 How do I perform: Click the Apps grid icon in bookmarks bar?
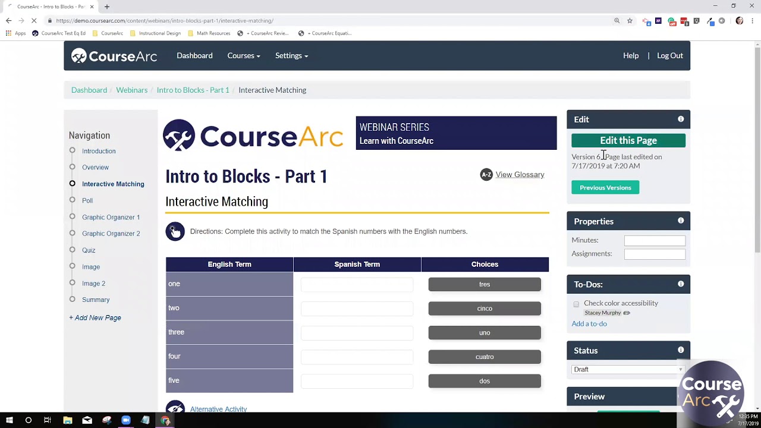click(8, 33)
